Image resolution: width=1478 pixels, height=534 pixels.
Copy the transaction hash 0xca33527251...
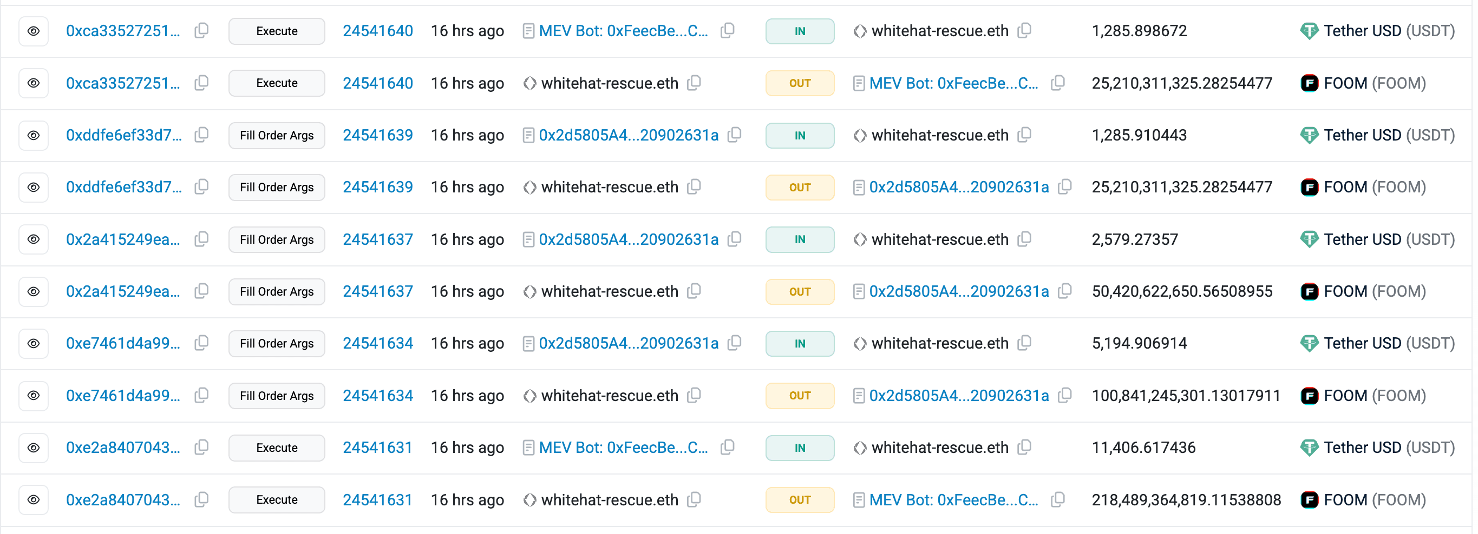click(201, 31)
